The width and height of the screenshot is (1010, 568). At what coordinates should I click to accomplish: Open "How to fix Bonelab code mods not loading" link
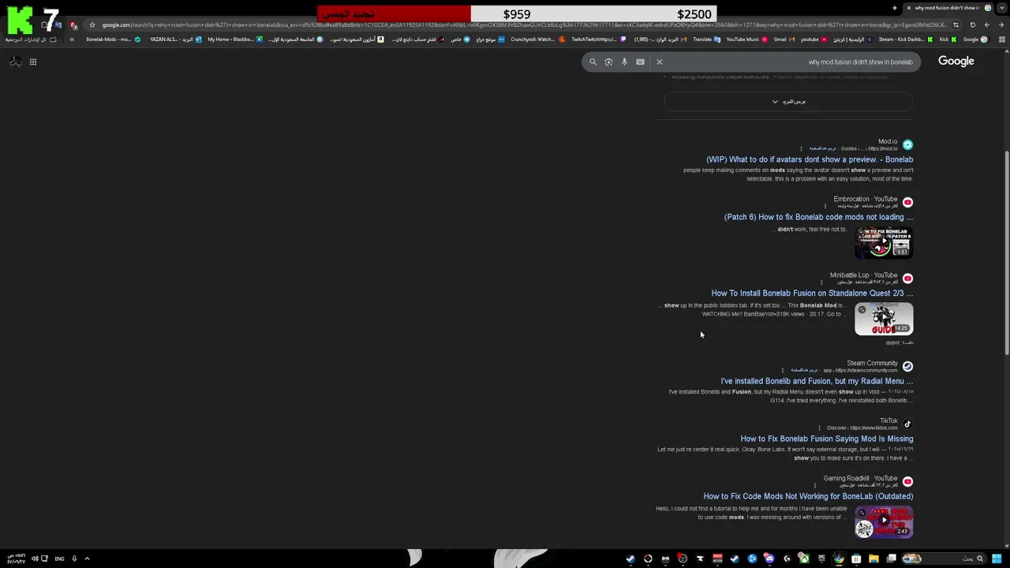818,217
